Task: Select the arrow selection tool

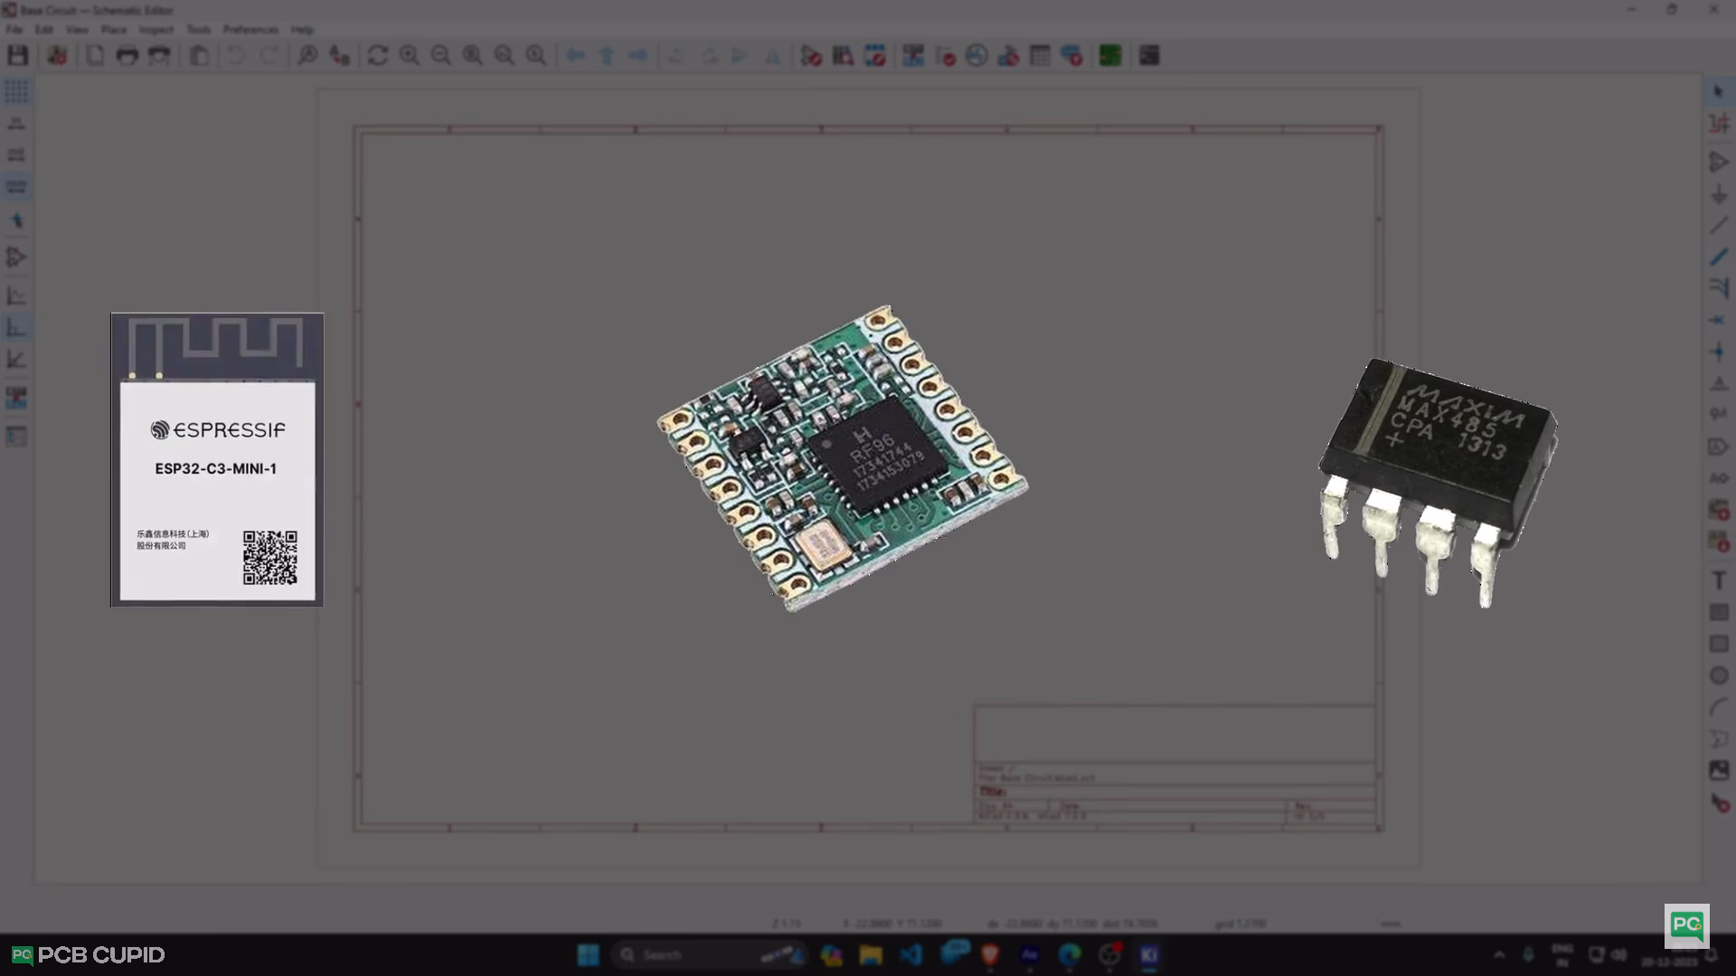Action: coord(1719,91)
